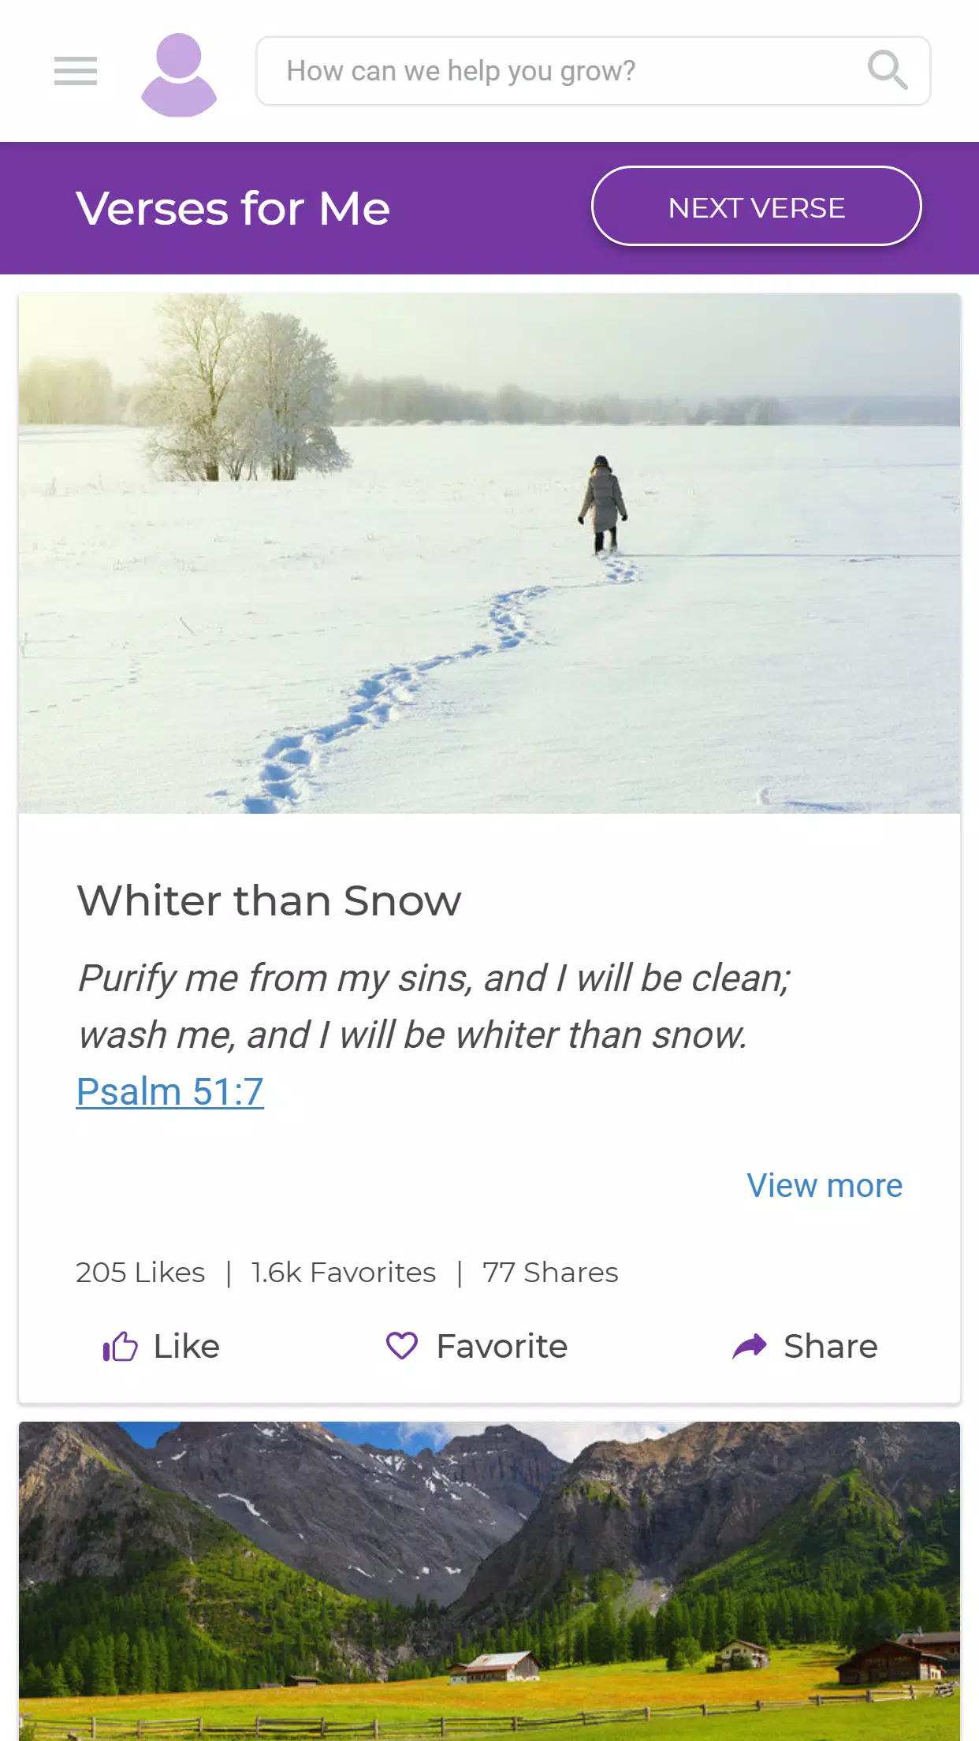
Task: Click the Share arrow icon
Action: (749, 1346)
